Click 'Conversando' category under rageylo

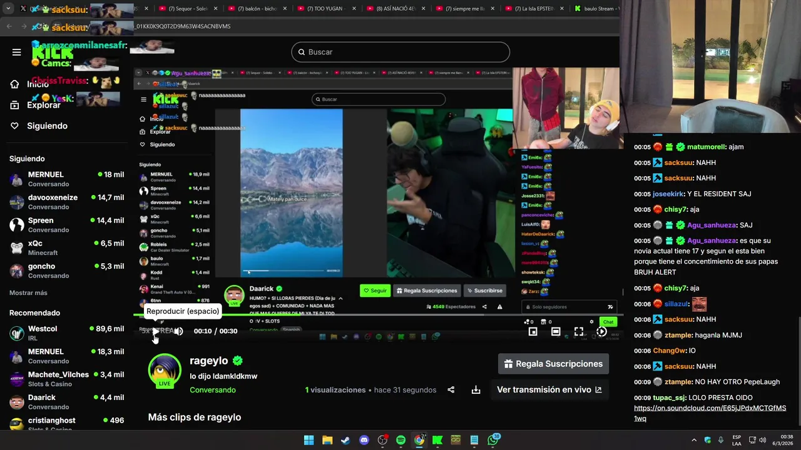point(213,390)
